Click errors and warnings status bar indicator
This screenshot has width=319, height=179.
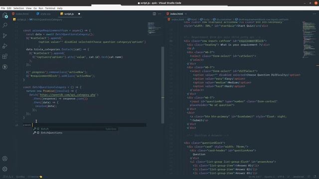coord(8,177)
